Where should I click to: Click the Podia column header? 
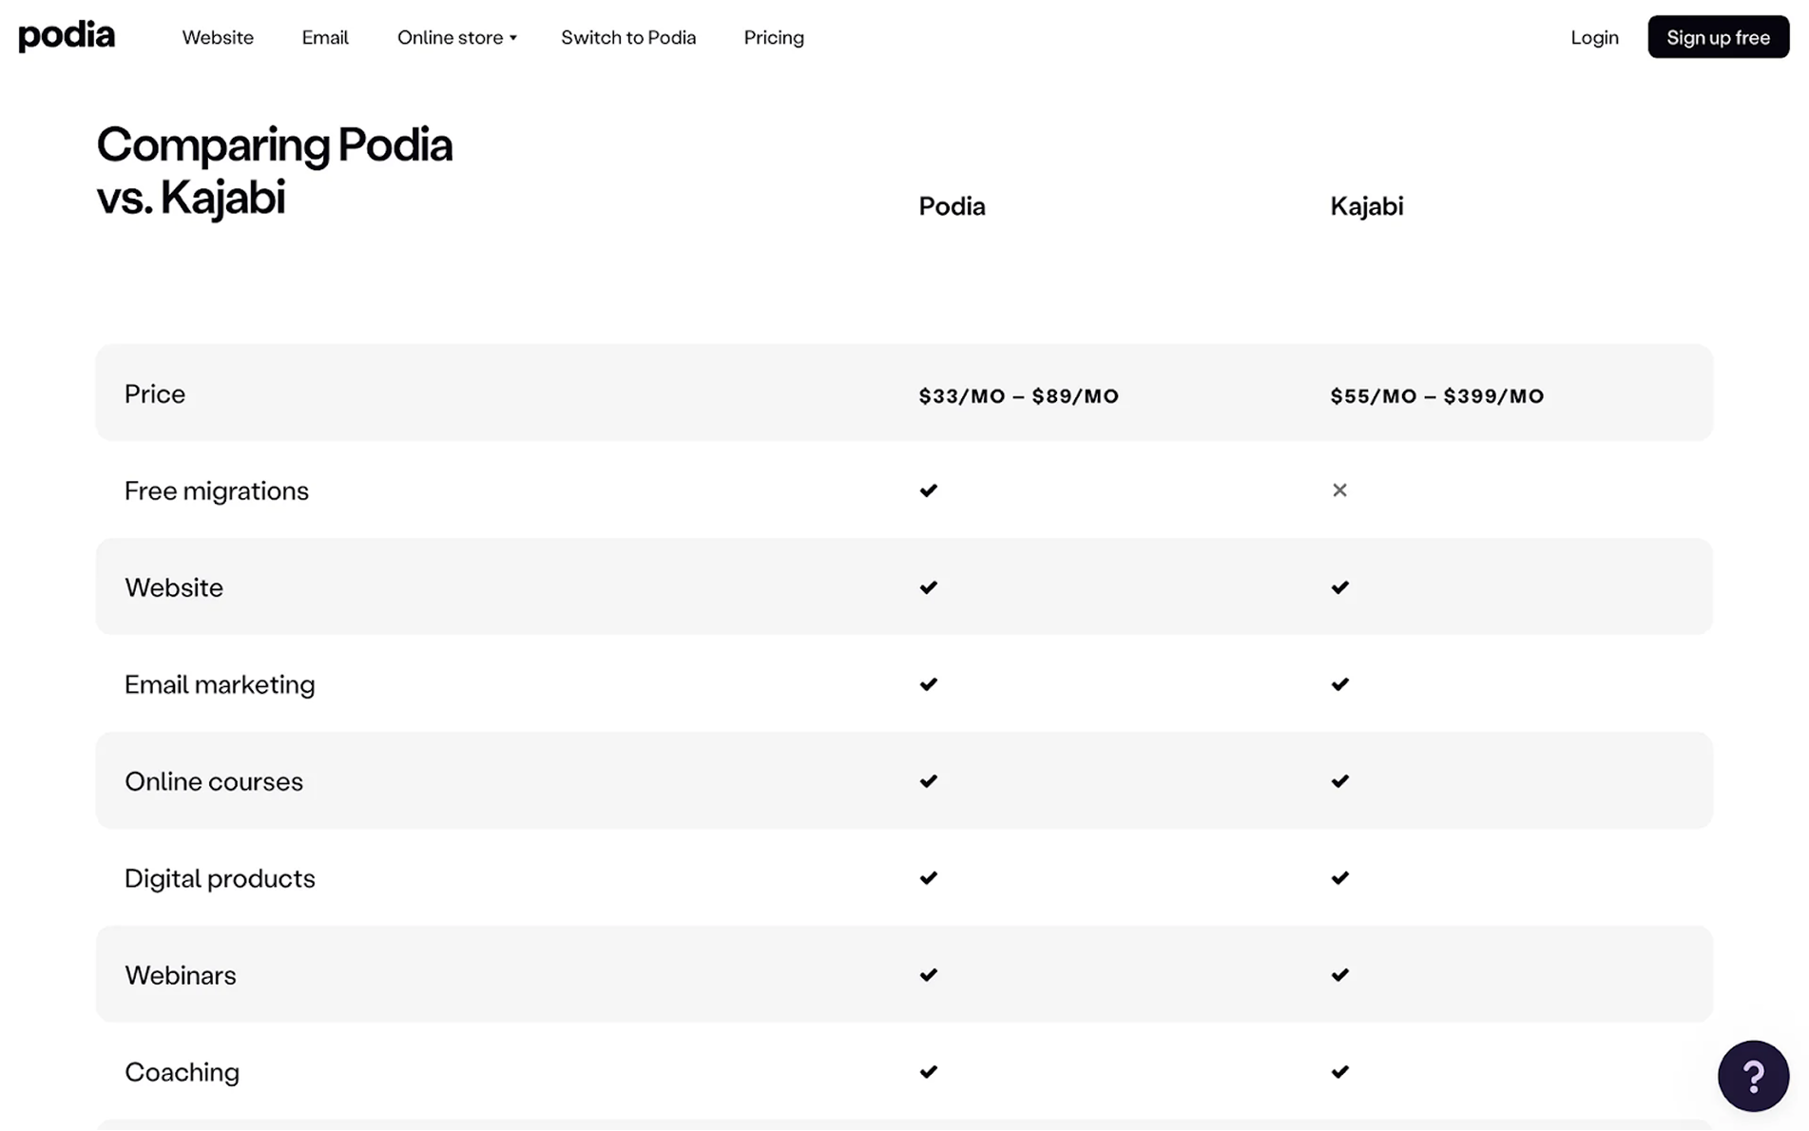coord(952,206)
